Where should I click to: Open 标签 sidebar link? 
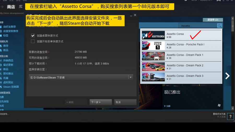pyautogui.click(x=6, y=35)
